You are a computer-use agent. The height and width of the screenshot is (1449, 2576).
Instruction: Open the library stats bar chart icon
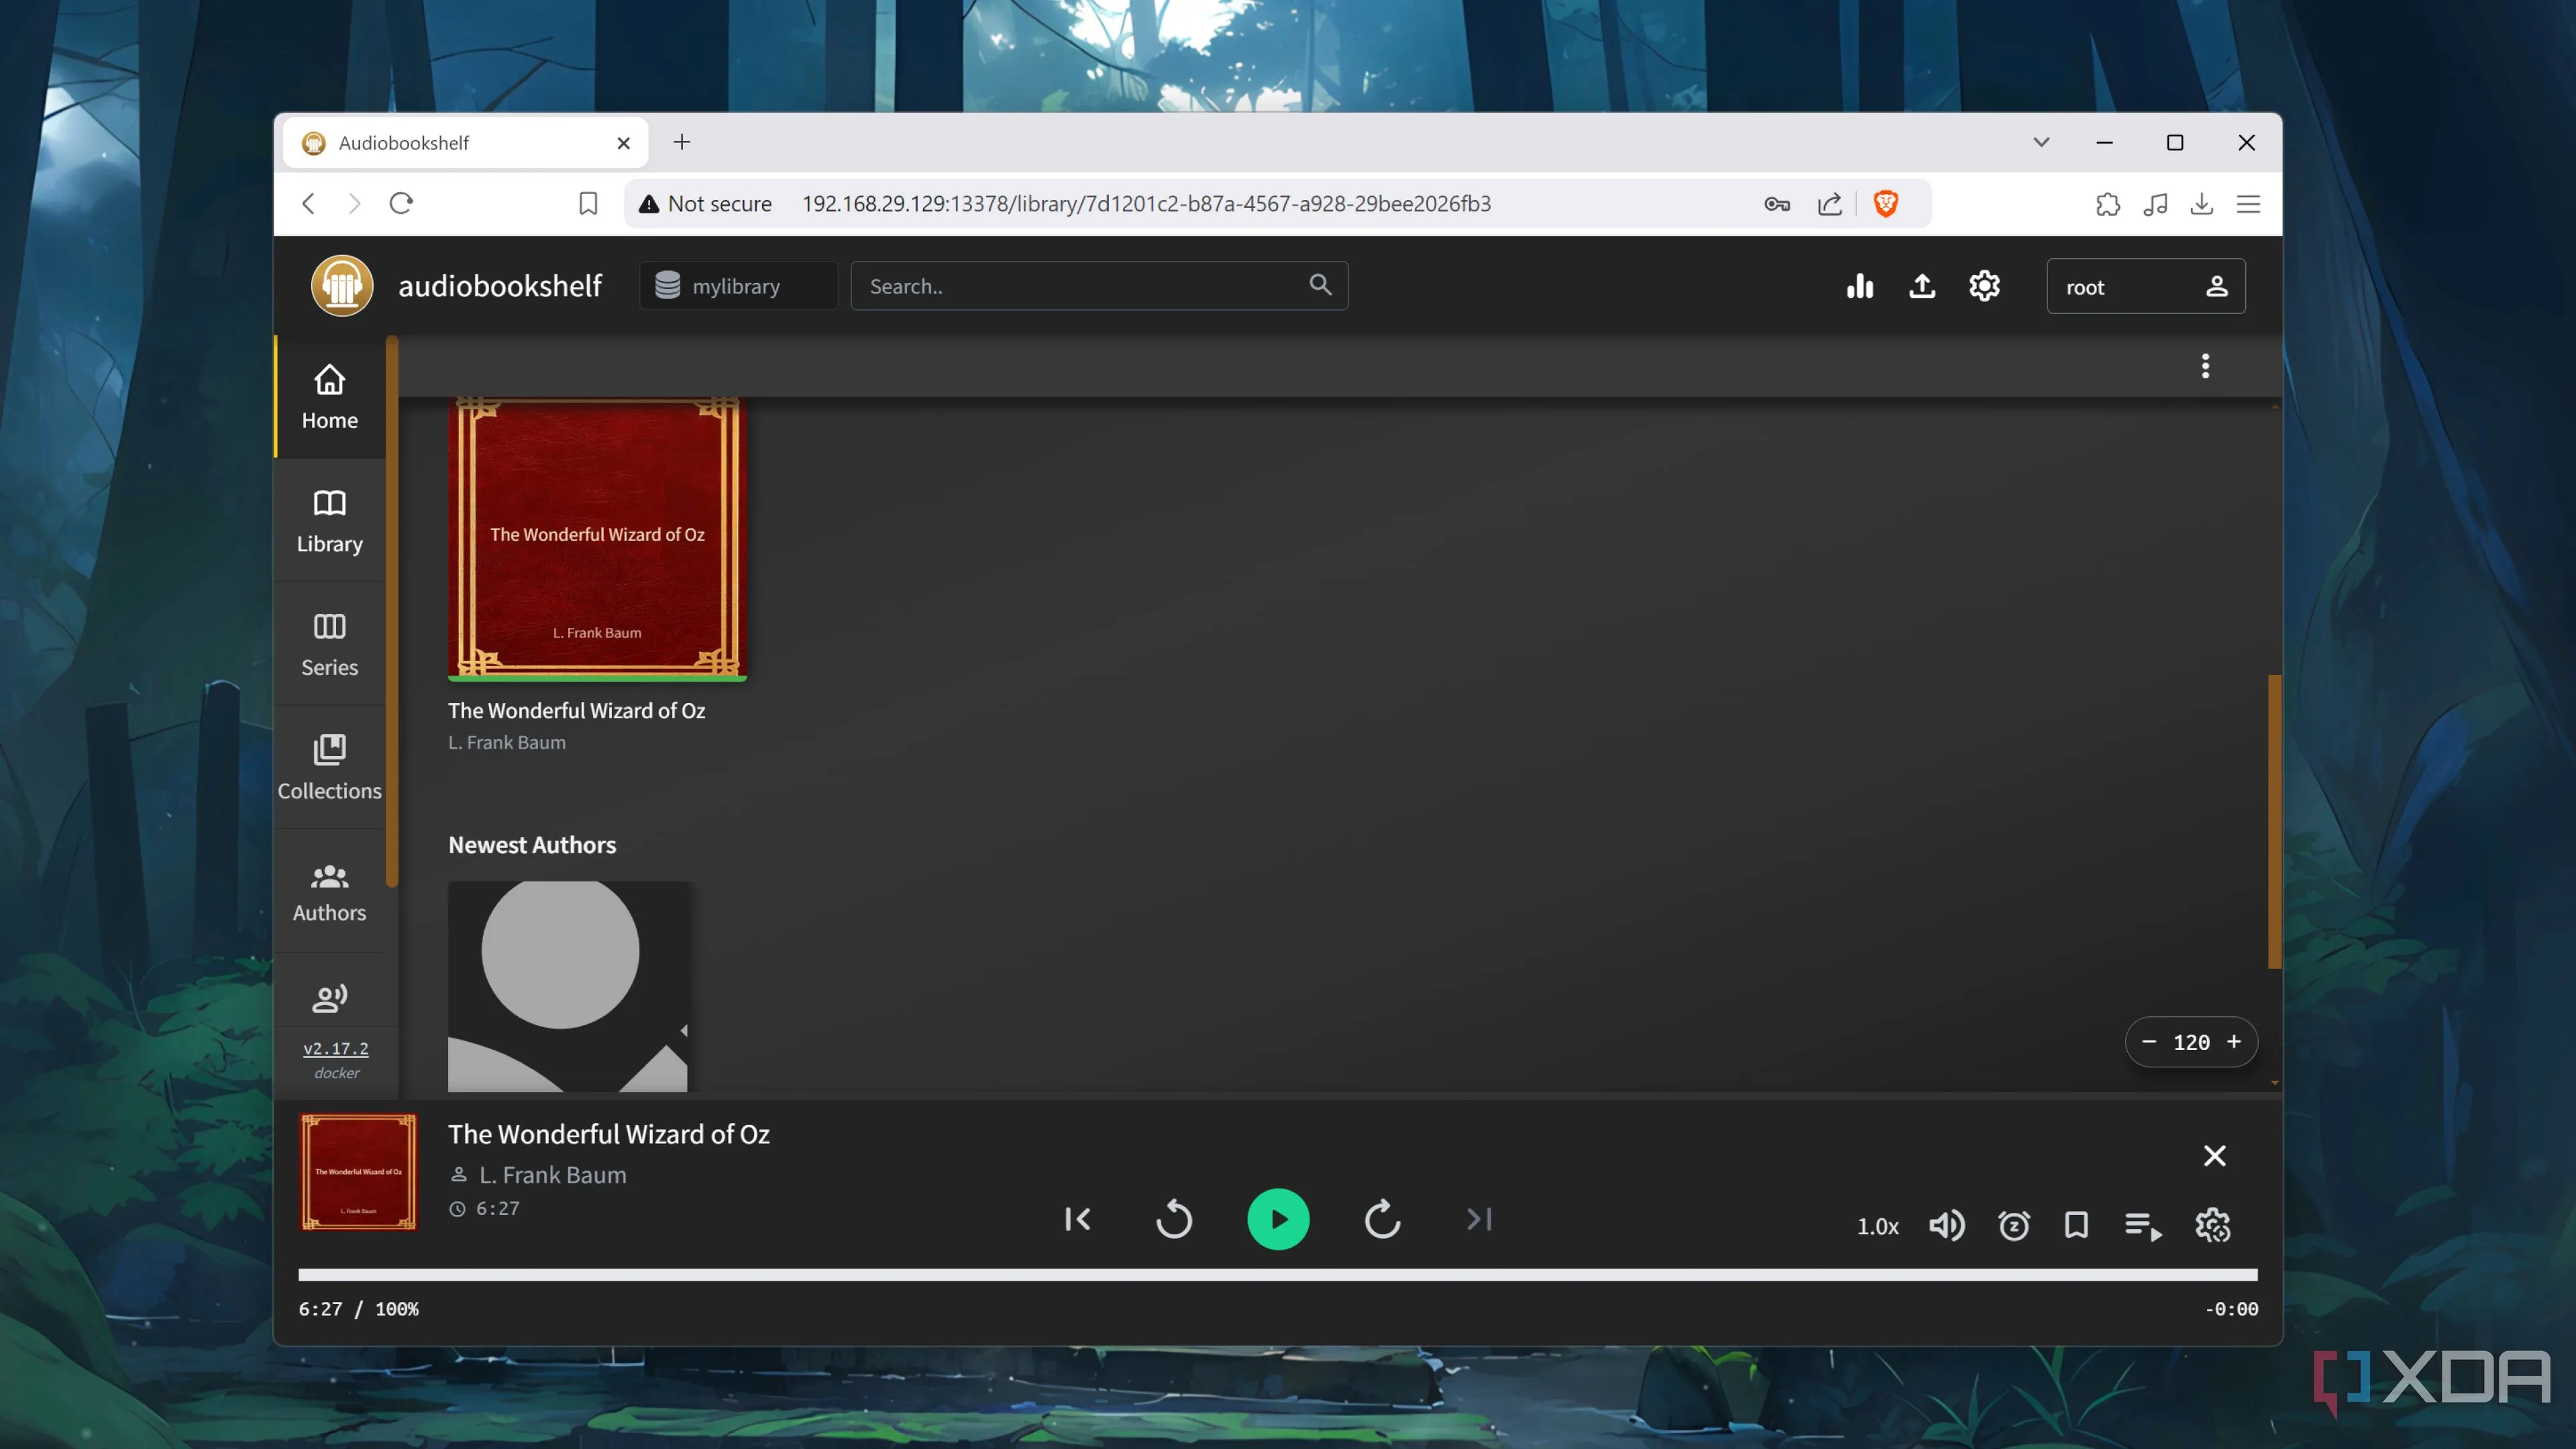(1859, 286)
